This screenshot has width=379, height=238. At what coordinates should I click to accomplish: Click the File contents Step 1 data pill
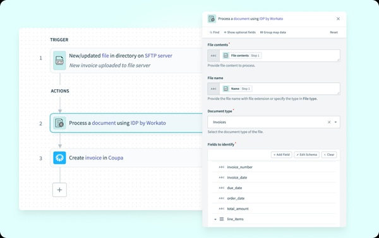[242, 56]
